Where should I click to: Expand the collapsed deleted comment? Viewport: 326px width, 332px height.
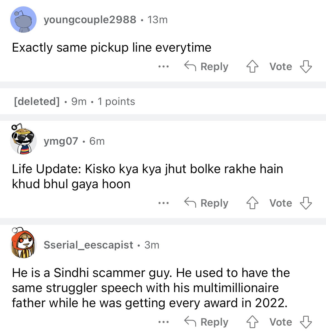tap(74, 101)
